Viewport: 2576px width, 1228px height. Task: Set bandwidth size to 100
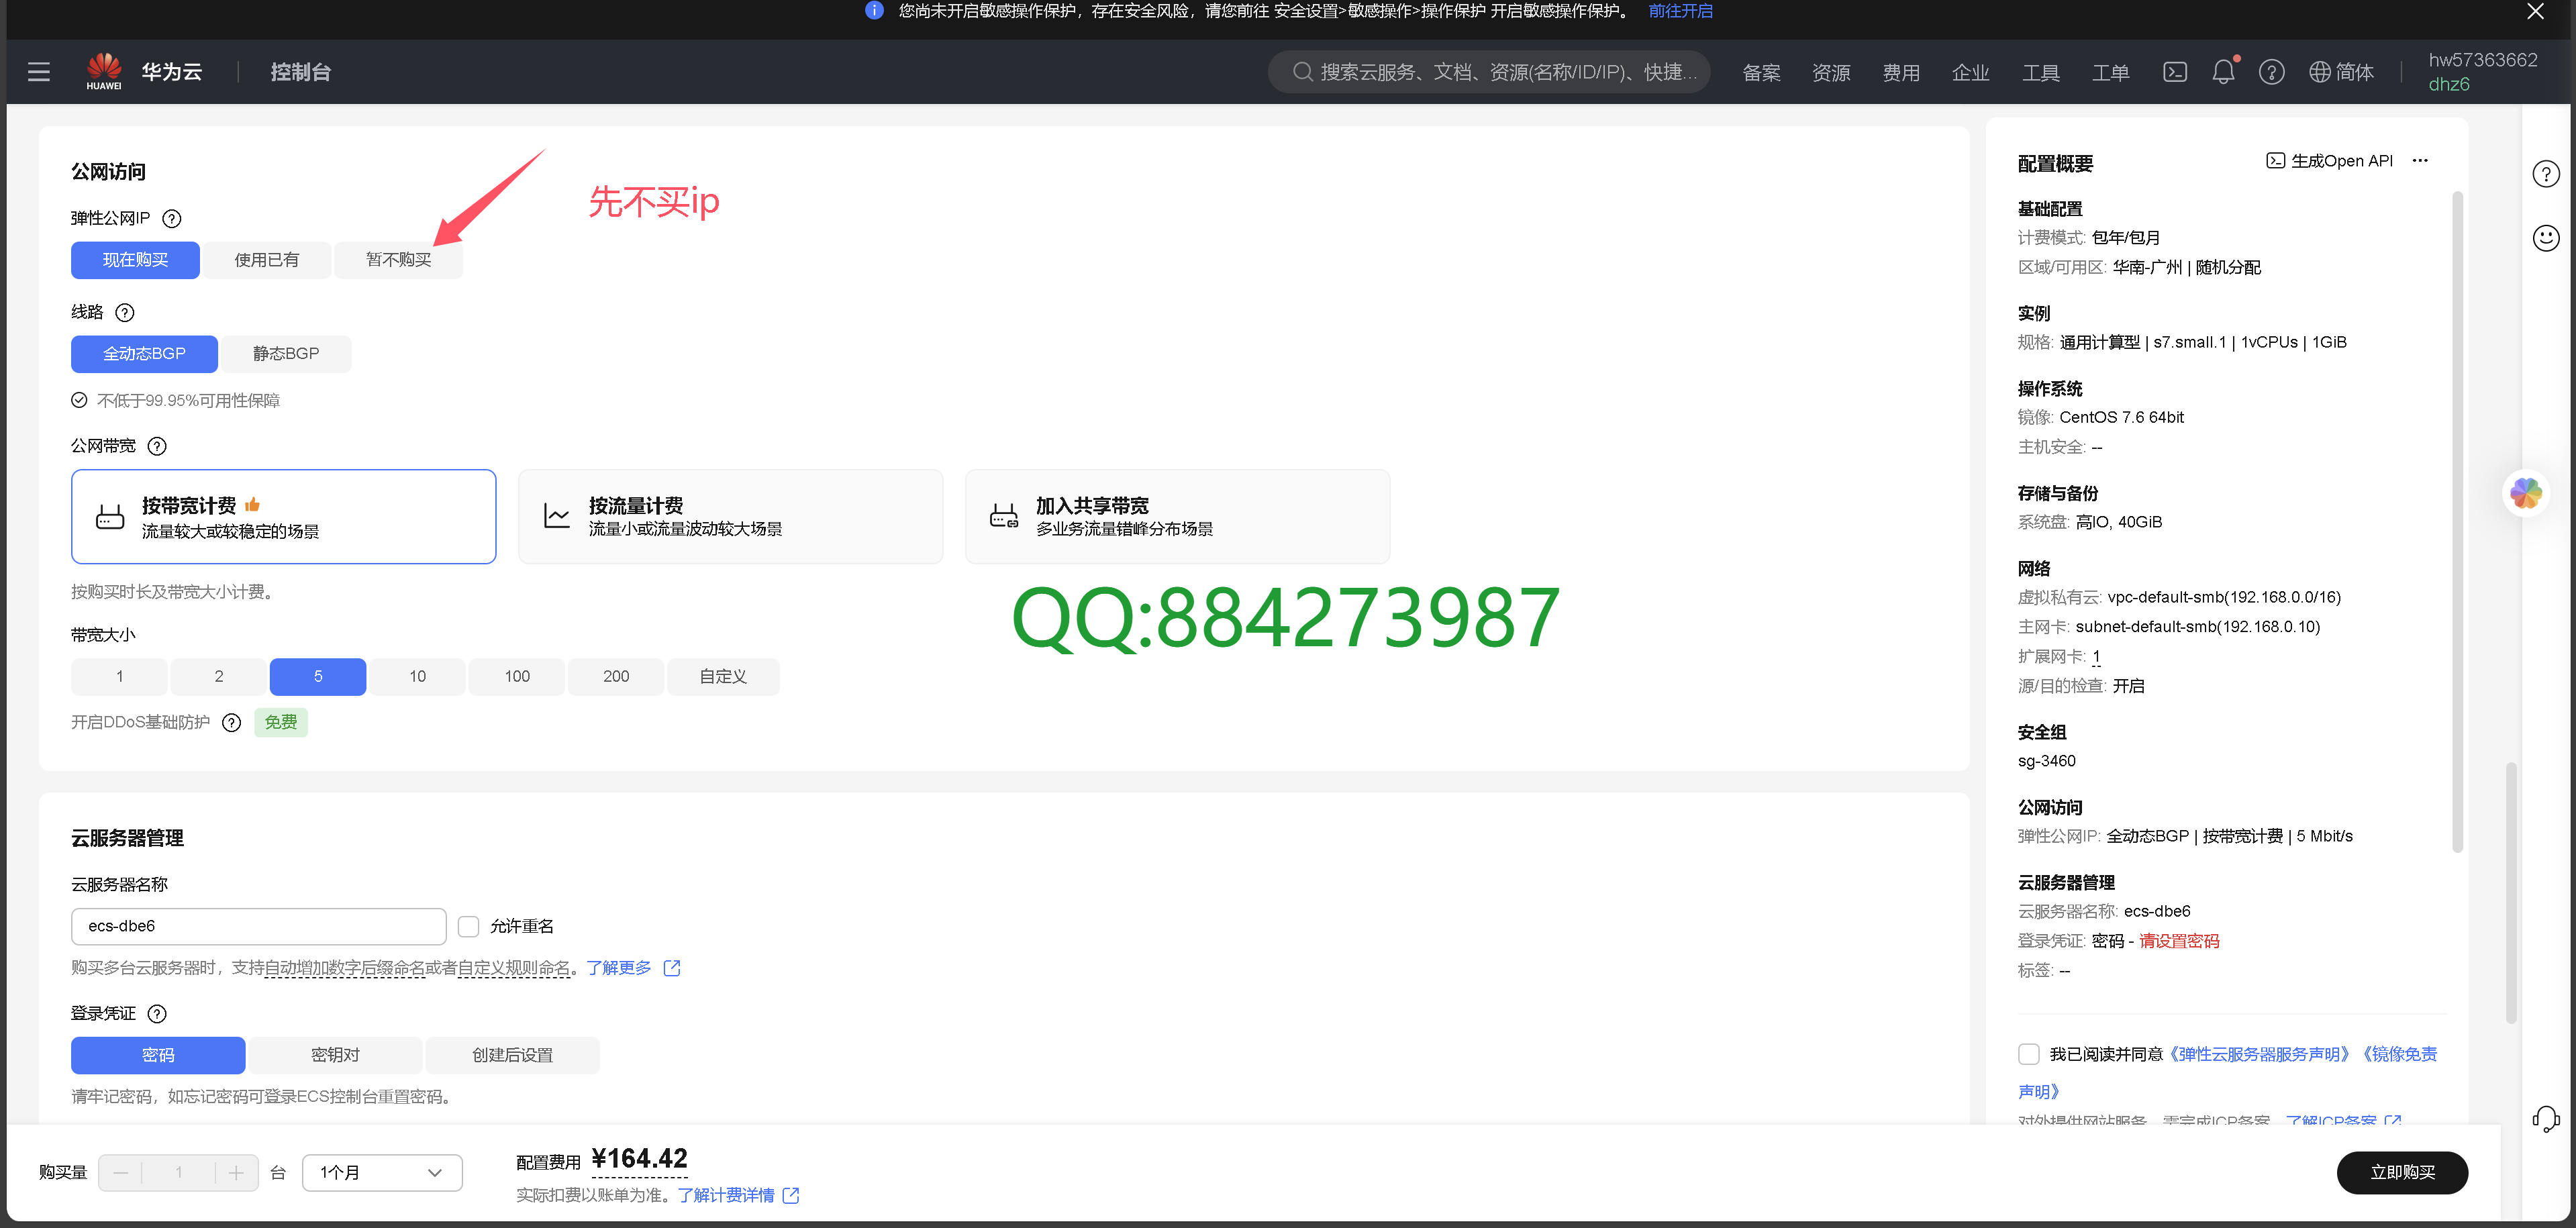pyautogui.click(x=517, y=677)
